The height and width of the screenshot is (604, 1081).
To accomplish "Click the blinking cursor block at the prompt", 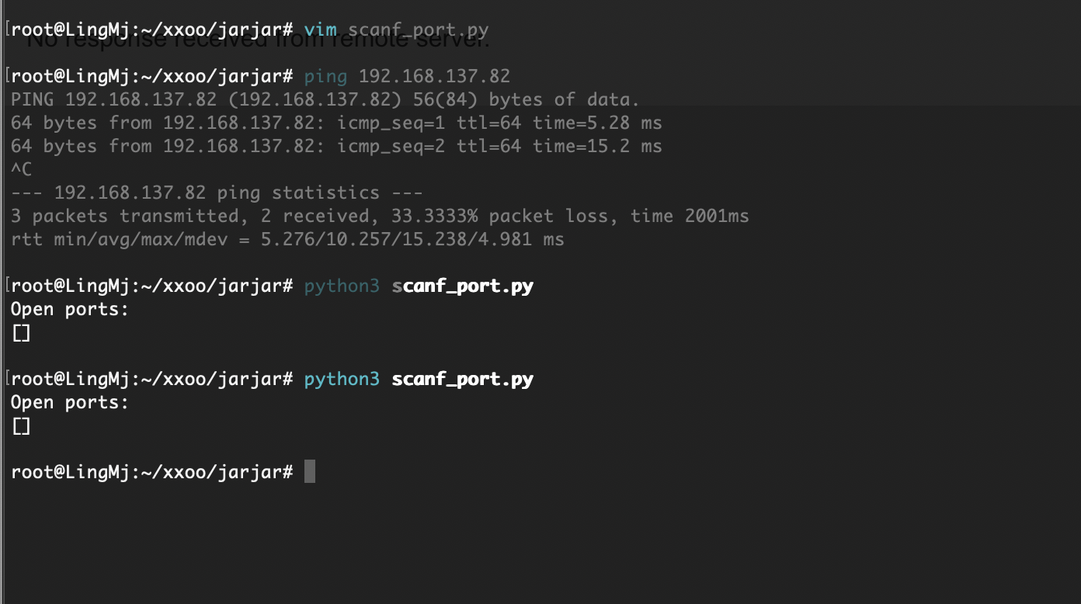I will 310,471.
